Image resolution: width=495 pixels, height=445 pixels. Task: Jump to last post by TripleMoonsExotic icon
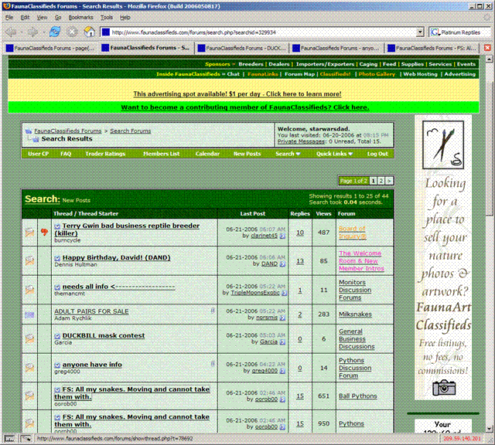[x=284, y=293]
